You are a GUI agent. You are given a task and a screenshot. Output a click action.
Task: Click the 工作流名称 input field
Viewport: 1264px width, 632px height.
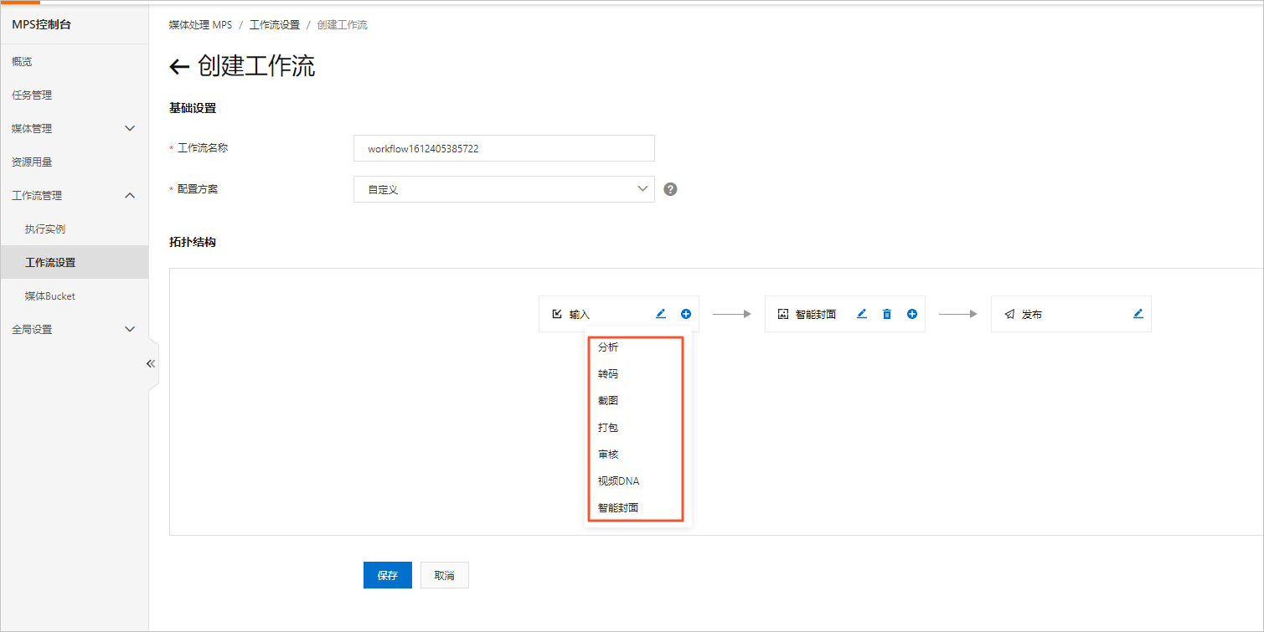504,148
